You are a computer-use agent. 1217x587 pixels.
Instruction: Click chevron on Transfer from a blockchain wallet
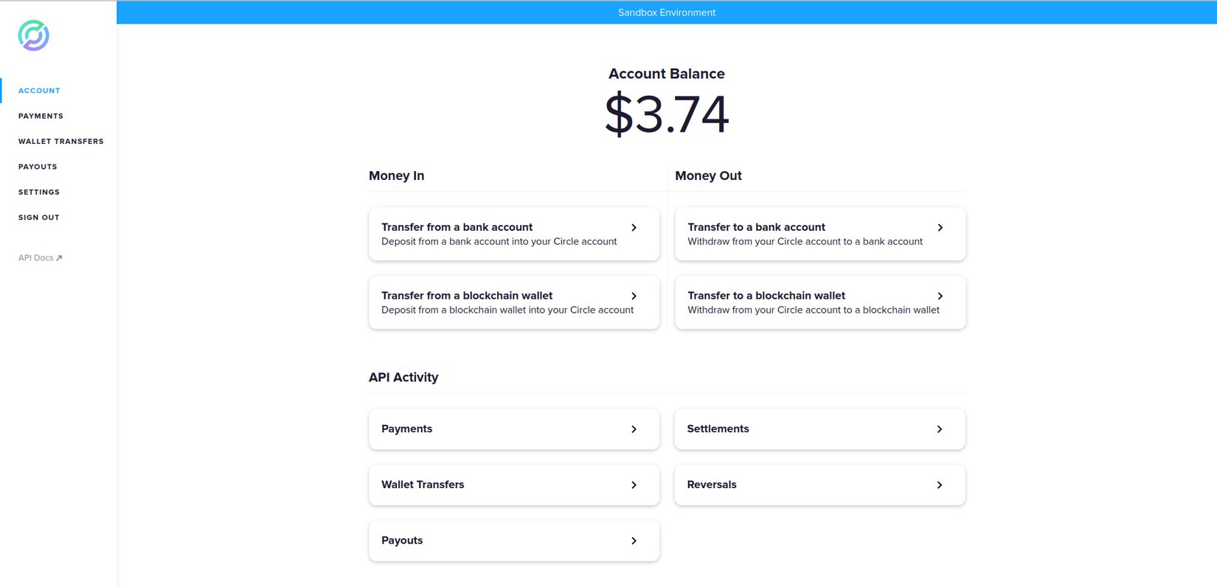pyautogui.click(x=634, y=296)
